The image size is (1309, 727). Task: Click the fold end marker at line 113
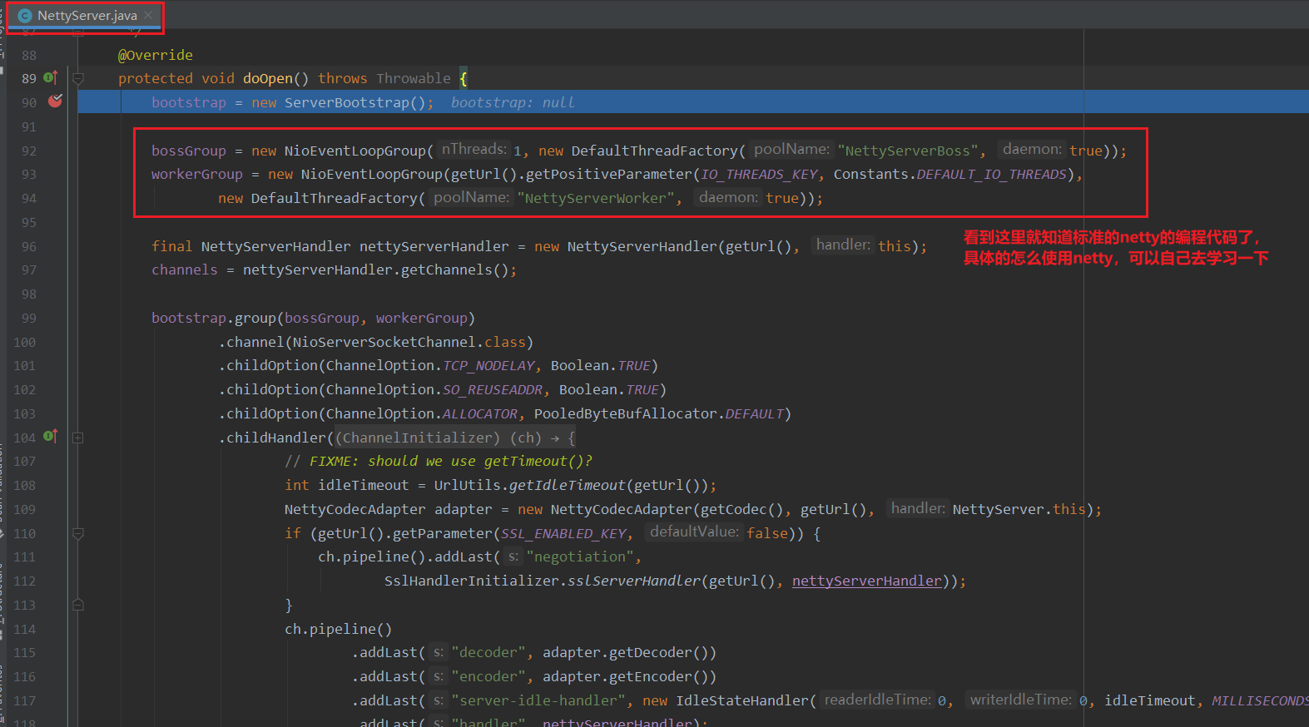(78, 605)
